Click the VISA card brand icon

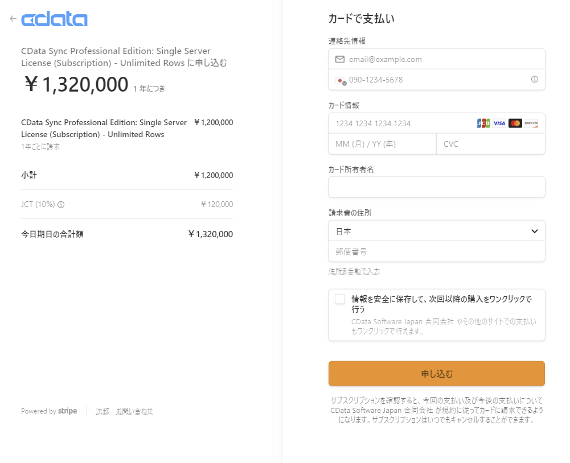pyautogui.click(x=499, y=123)
